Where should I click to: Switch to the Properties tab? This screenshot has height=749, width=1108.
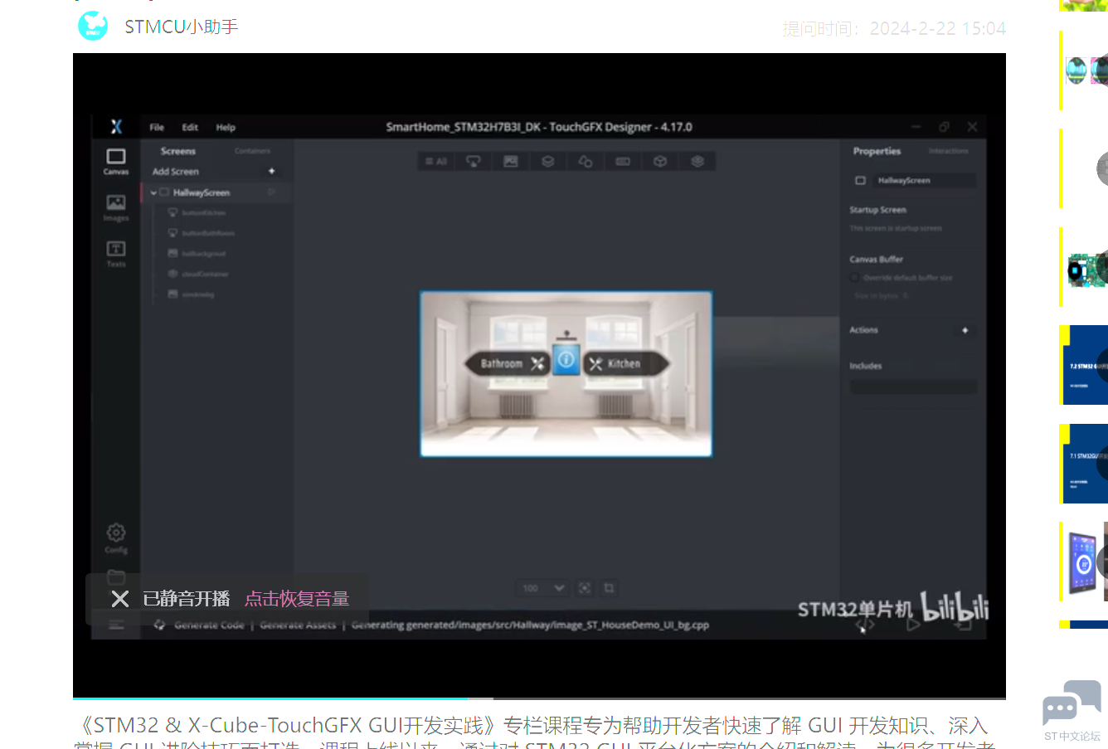pos(877,151)
